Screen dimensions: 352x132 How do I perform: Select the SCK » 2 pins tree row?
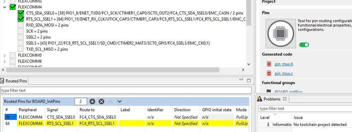click(x=37, y=31)
